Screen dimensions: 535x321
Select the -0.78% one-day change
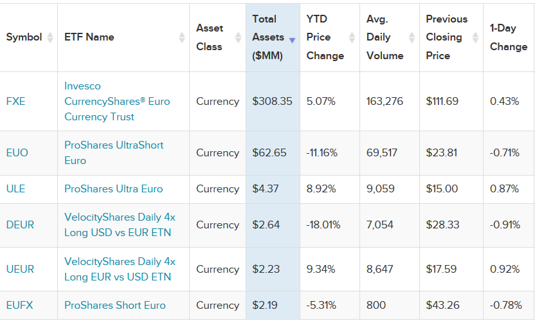coord(506,305)
